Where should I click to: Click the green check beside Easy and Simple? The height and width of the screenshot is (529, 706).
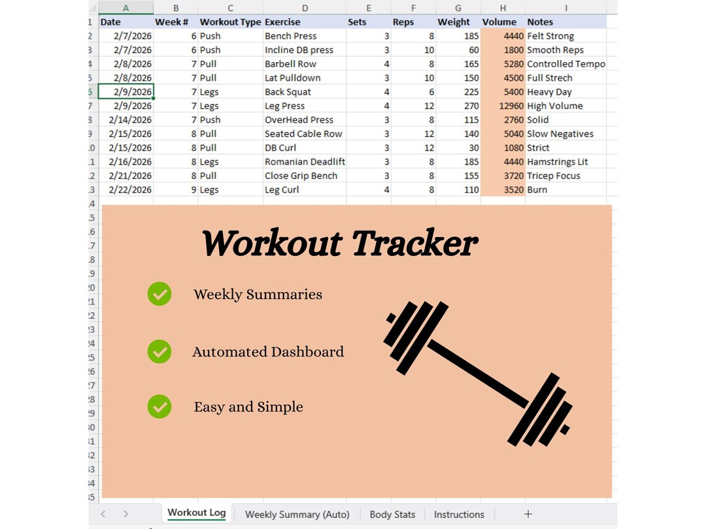160,407
